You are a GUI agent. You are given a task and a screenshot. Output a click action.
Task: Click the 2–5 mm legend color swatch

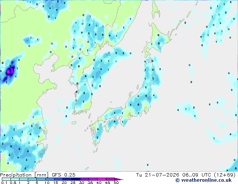(32, 179)
